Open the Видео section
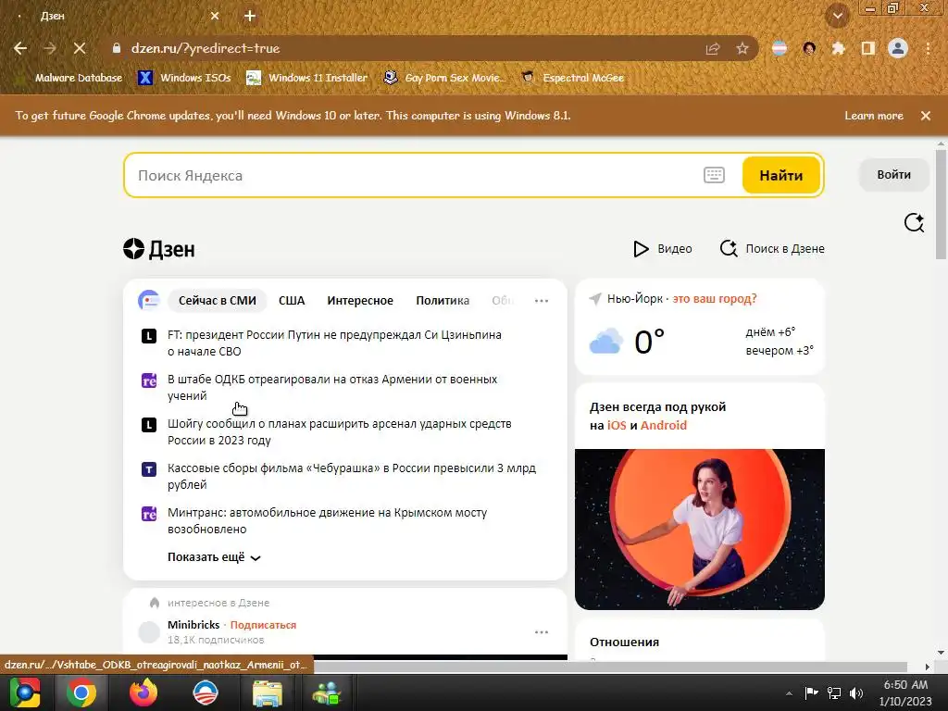Viewport: 948px width, 711px height. [663, 248]
